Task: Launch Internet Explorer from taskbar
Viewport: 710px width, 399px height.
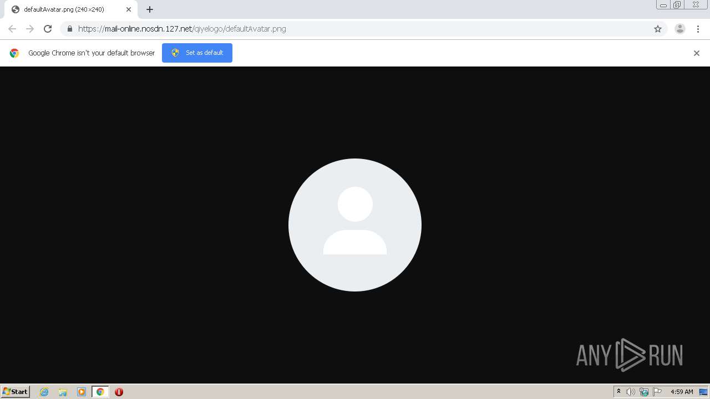Action: click(x=44, y=392)
